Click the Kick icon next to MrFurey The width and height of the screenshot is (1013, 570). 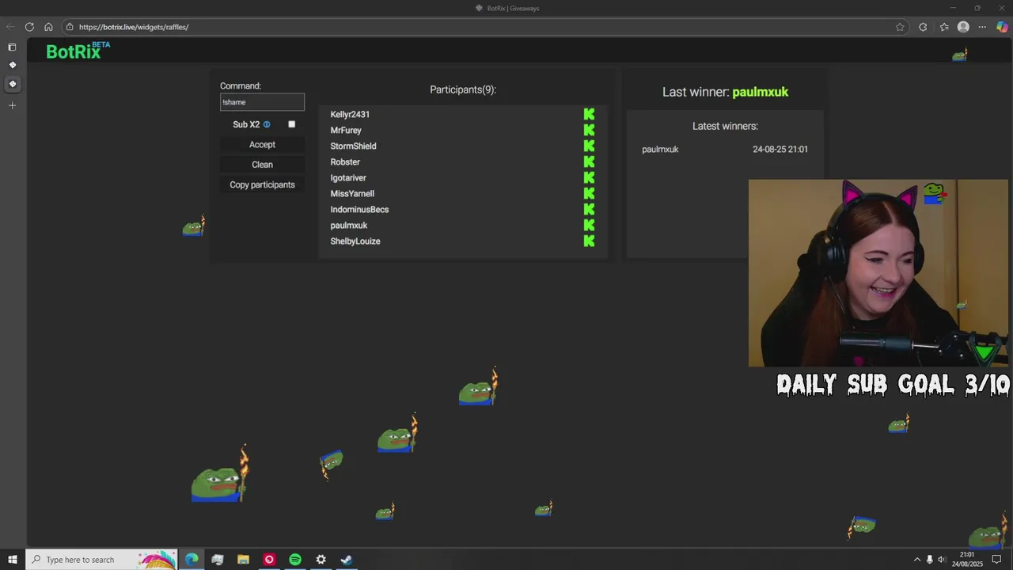589,130
